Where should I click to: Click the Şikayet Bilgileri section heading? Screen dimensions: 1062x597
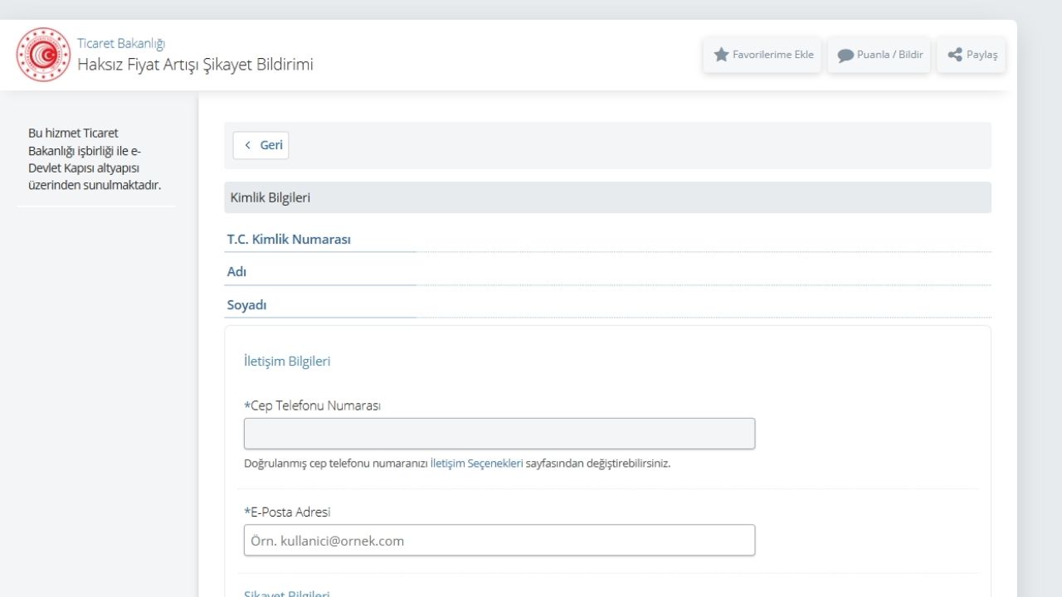[x=287, y=594]
